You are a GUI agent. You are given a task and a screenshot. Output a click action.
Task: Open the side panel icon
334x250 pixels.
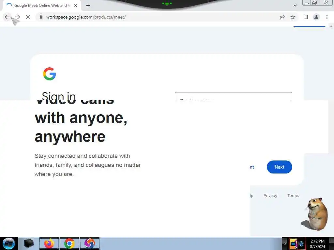pos(306,17)
